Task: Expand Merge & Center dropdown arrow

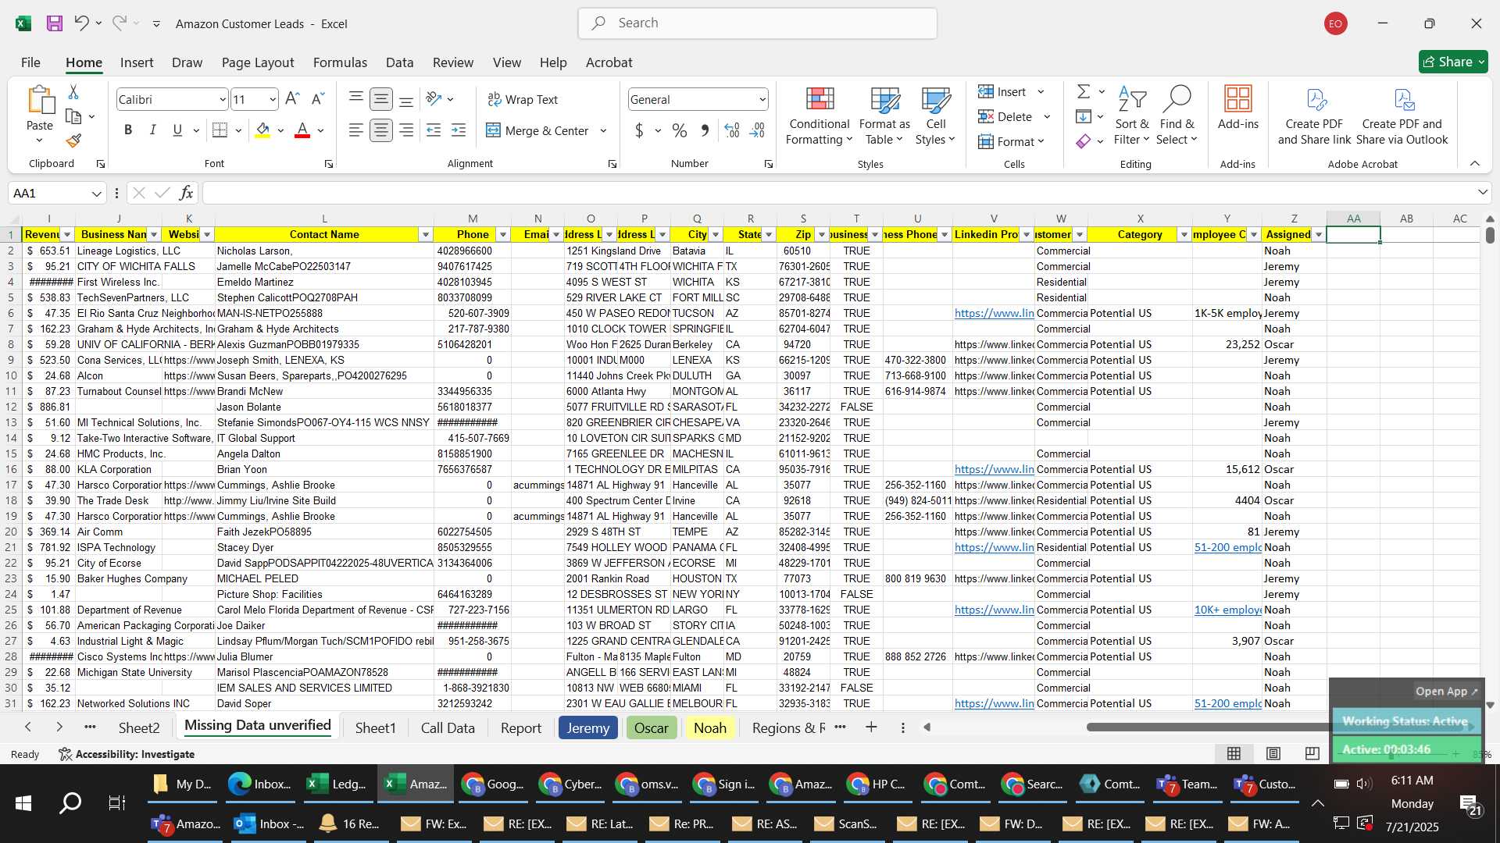Action: click(x=603, y=130)
